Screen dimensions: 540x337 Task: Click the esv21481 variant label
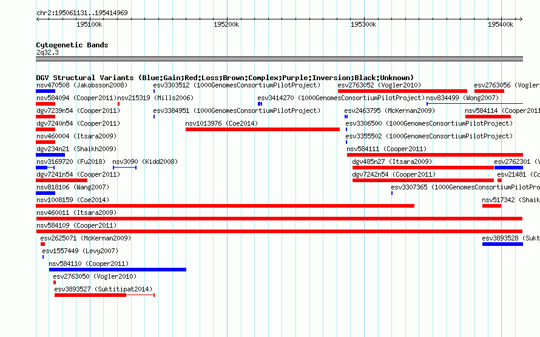point(518,174)
